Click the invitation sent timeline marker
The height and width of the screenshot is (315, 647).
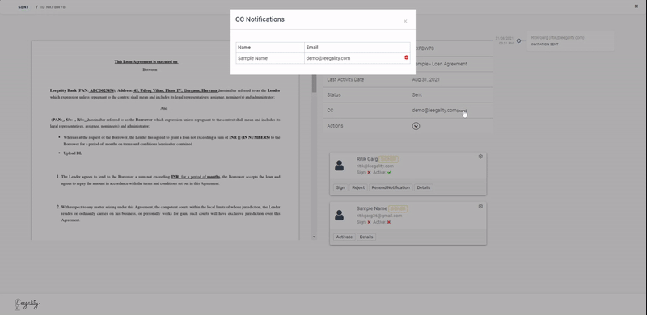click(x=518, y=40)
